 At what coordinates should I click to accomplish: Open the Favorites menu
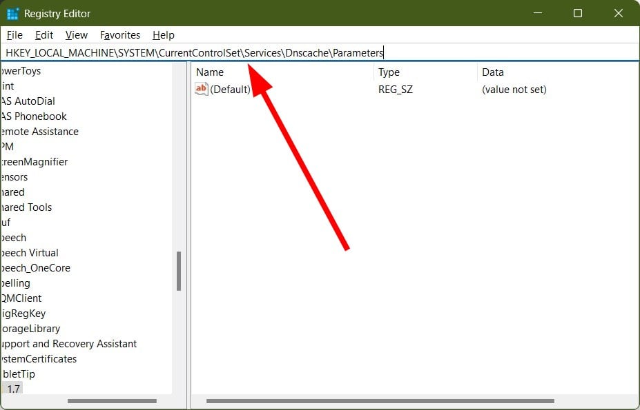pos(120,35)
